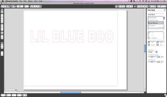Open the Text Size dropdown arrow
Screen dimensions: 167x97
(156, 52)
